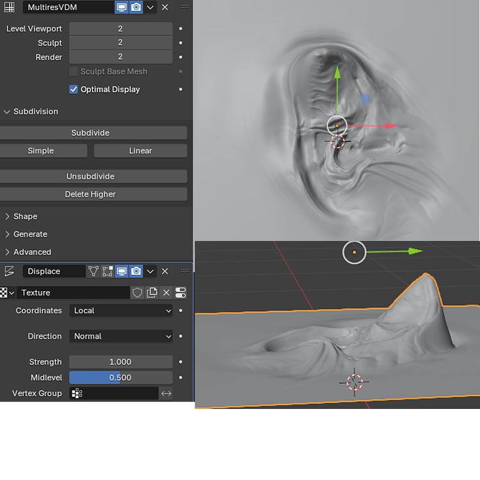The height and width of the screenshot is (480, 480).
Task: Open Direction dropdown set to Normal
Action: [120, 336]
